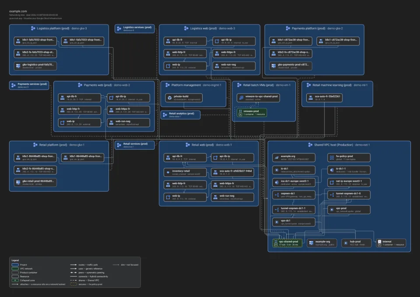
Task: Select the vpn-dc1 spoke node
Action: tap(294, 222)
